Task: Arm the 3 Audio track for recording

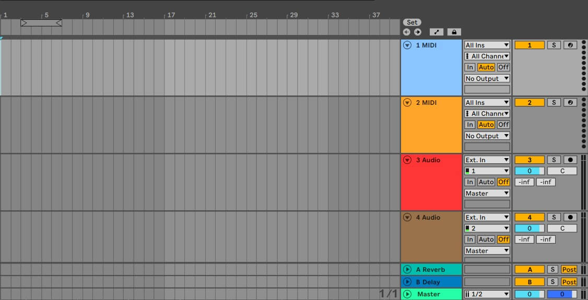Action: [570, 160]
